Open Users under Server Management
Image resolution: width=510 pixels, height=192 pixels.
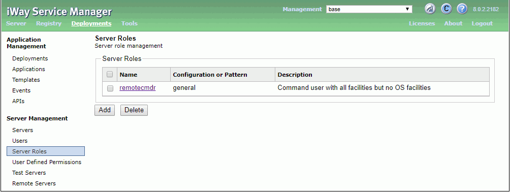(20, 141)
